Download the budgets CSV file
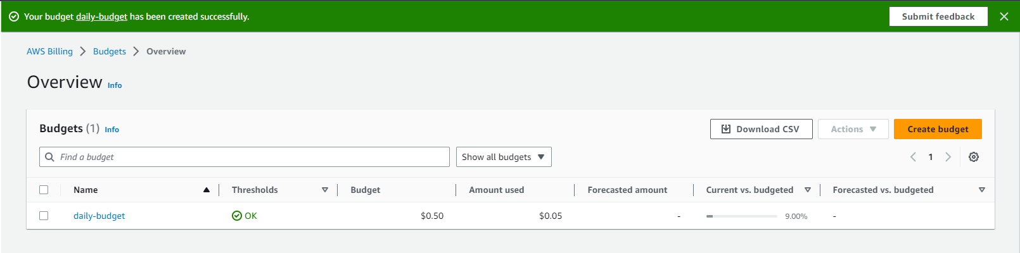The image size is (1020, 253). (761, 129)
